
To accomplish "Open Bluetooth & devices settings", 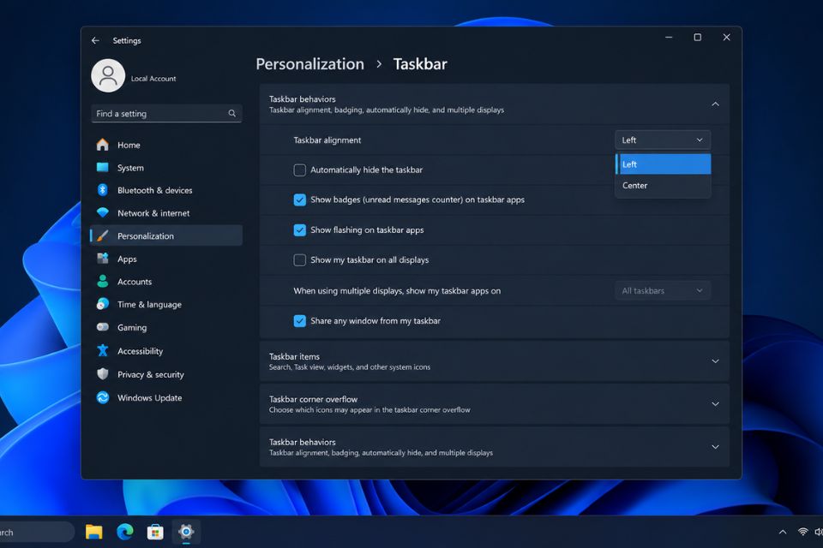I will click(x=166, y=190).
